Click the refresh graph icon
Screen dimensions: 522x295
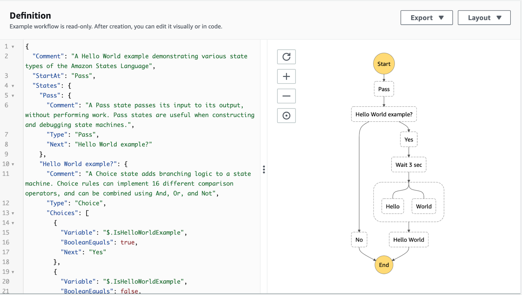[286, 57]
